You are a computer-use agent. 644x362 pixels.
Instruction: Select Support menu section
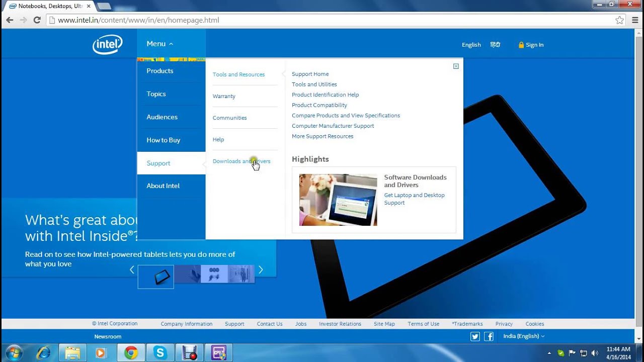pos(171,163)
